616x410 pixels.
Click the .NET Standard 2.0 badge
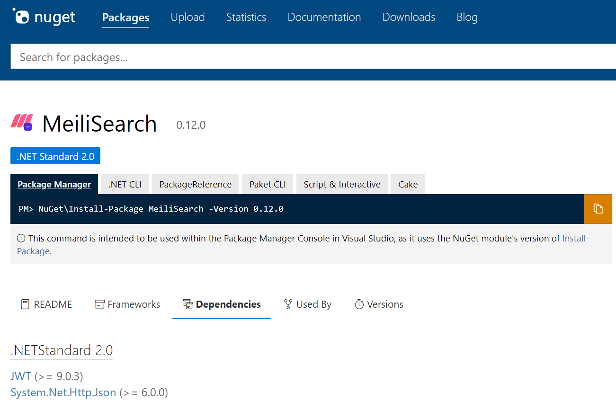[x=55, y=156]
